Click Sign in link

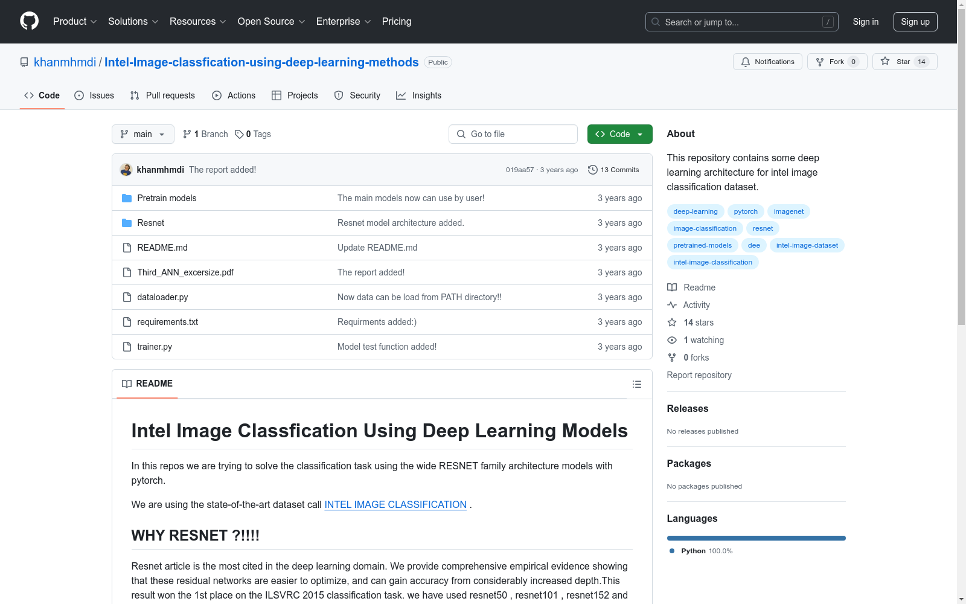point(865,22)
